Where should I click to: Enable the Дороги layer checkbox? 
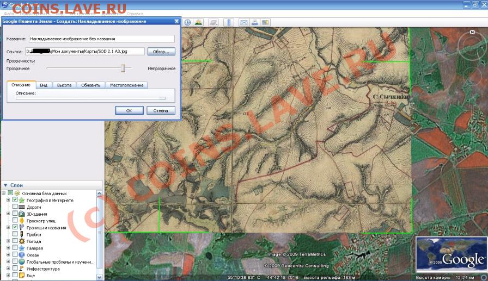pos(15,207)
